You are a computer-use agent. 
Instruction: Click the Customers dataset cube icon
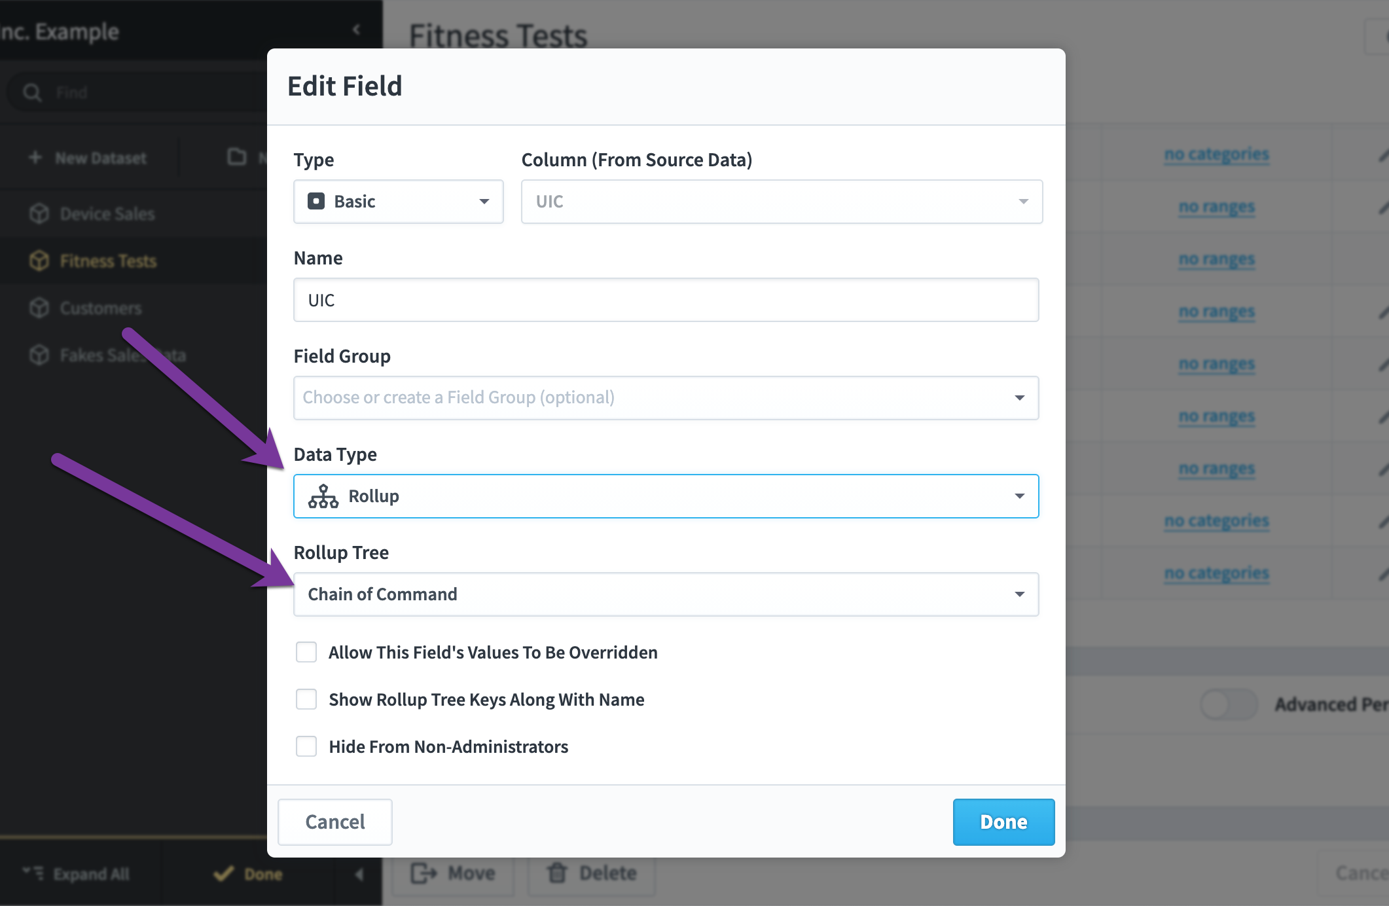(x=39, y=308)
